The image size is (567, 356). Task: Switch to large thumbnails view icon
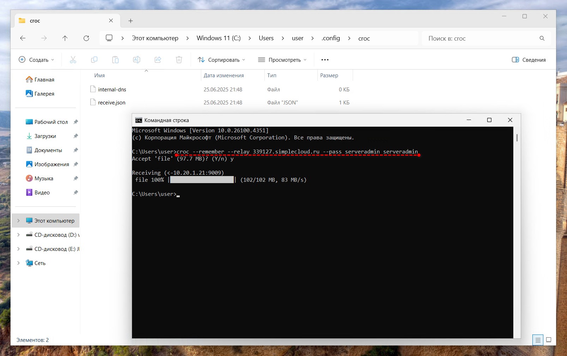549,340
